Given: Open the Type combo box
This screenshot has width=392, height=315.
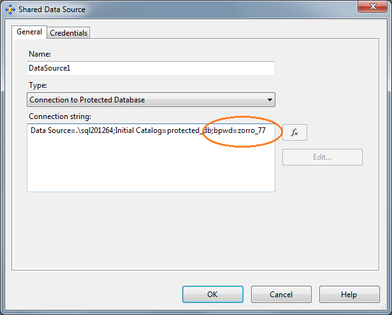Looking at the screenshot, I should coord(147,99).
